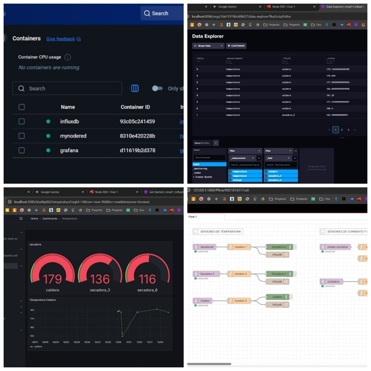Viewport: 371px width, 371px height.
Task: Click debug toggle on Secadora-6 node
Action: coord(295,247)
